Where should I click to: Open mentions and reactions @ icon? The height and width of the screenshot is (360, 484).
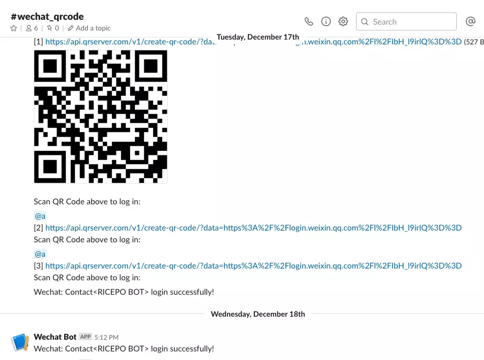pyautogui.click(x=471, y=21)
